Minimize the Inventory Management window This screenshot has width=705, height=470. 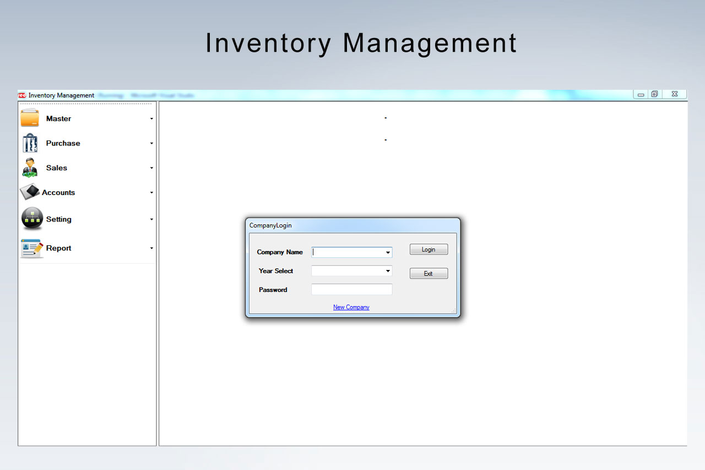[641, 95]
